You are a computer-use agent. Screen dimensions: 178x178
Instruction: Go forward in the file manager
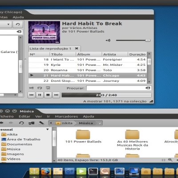point(11,123)
